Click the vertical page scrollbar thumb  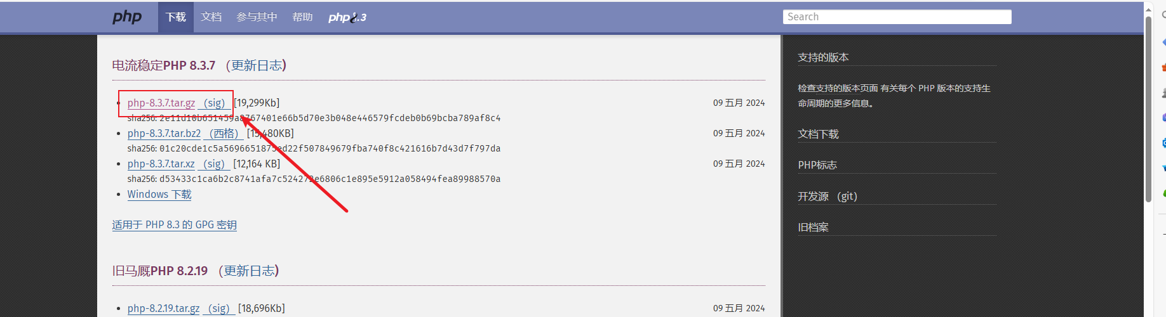(x=1148, y=108)
